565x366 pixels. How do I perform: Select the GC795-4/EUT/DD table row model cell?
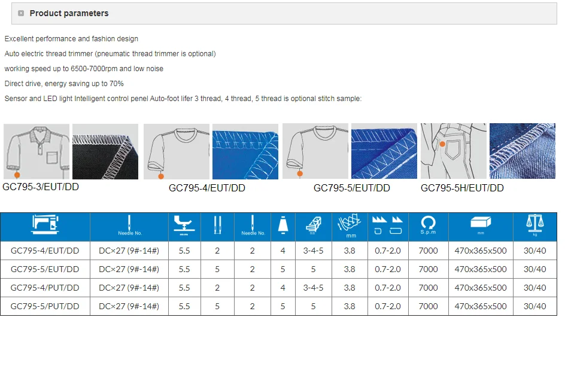45,251
